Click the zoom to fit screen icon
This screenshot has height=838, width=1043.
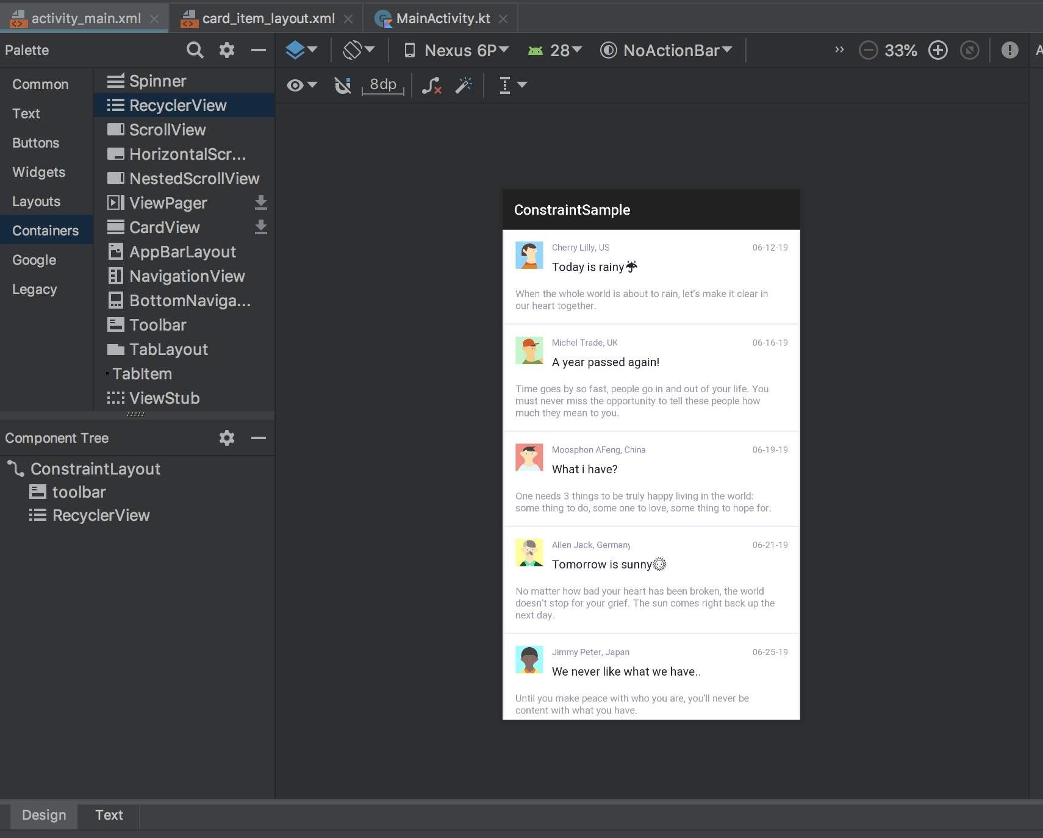(x=969, y=50)
